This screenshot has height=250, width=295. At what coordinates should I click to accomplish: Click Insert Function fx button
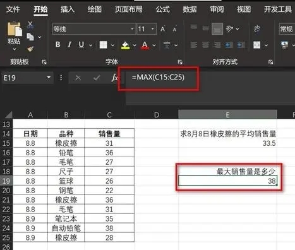(114, 78)
